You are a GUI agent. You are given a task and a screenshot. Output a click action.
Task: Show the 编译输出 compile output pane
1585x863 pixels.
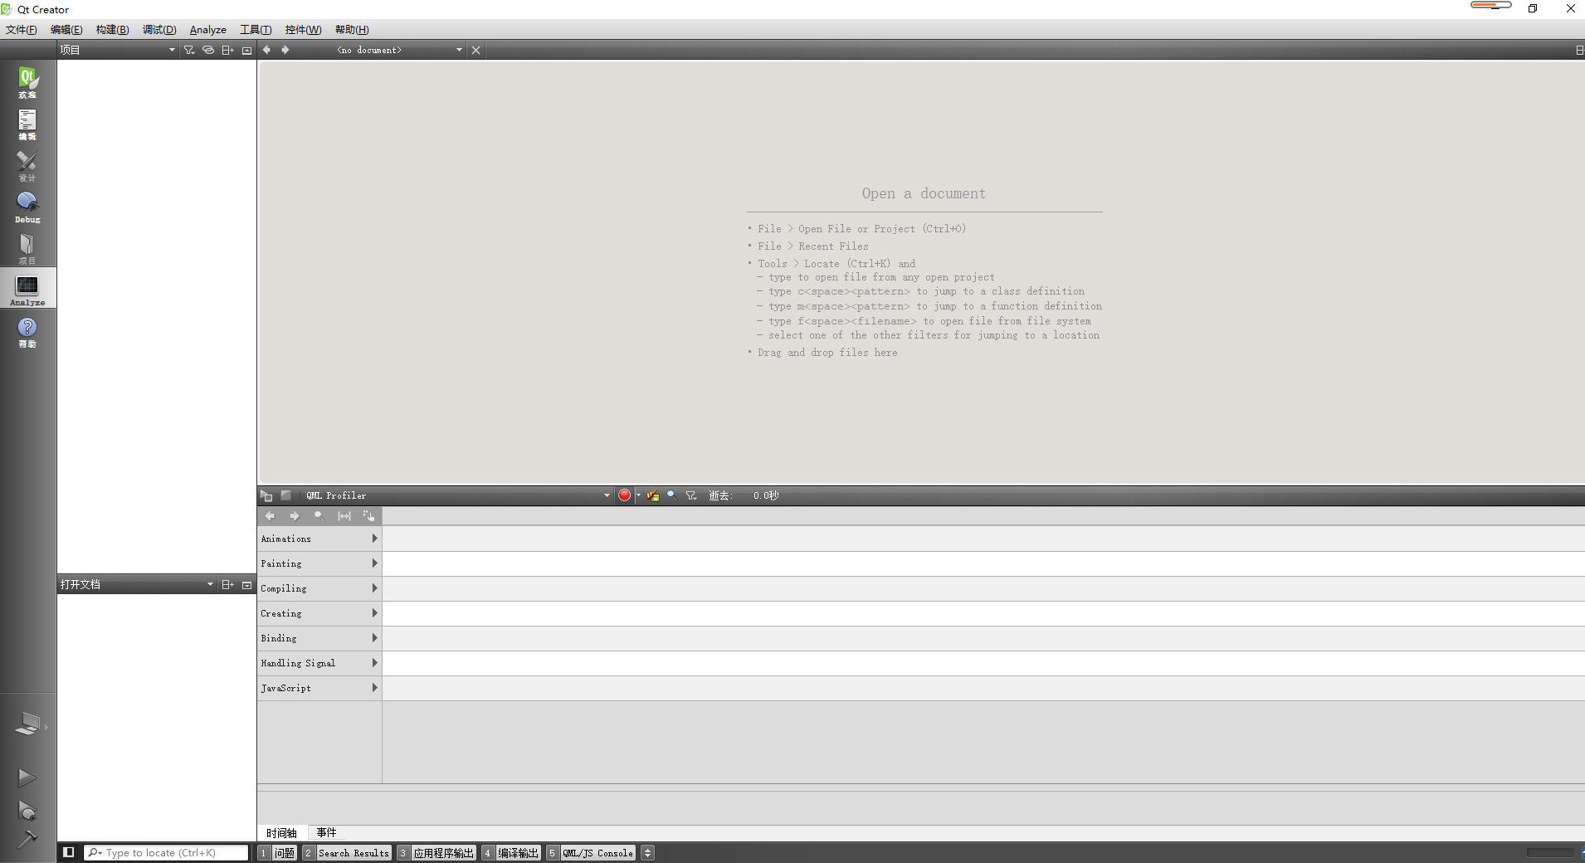click(511, 853)
